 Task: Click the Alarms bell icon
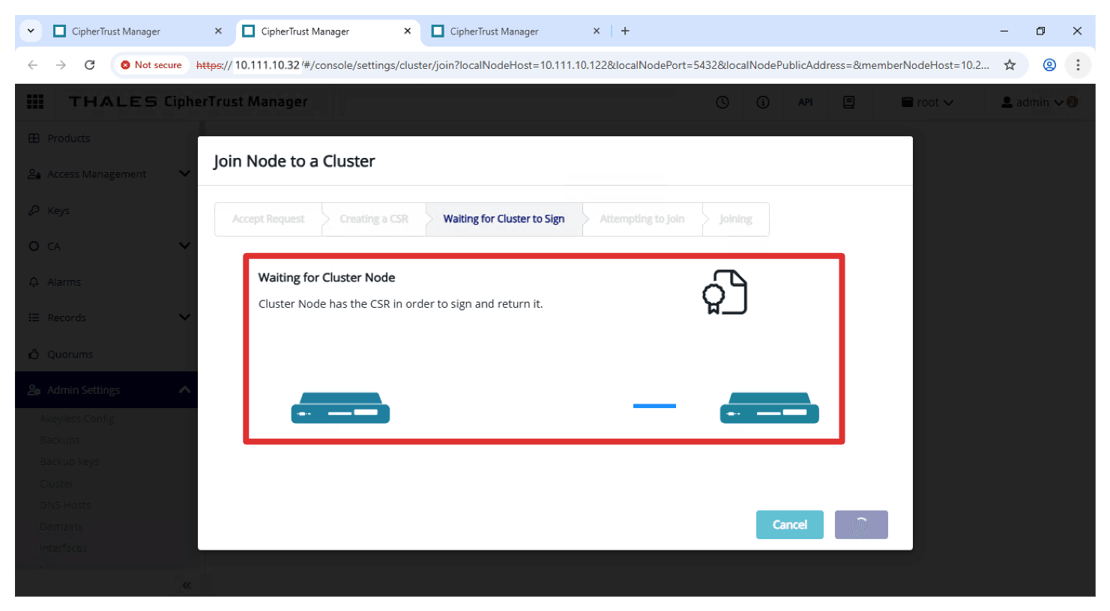[34, 282]
